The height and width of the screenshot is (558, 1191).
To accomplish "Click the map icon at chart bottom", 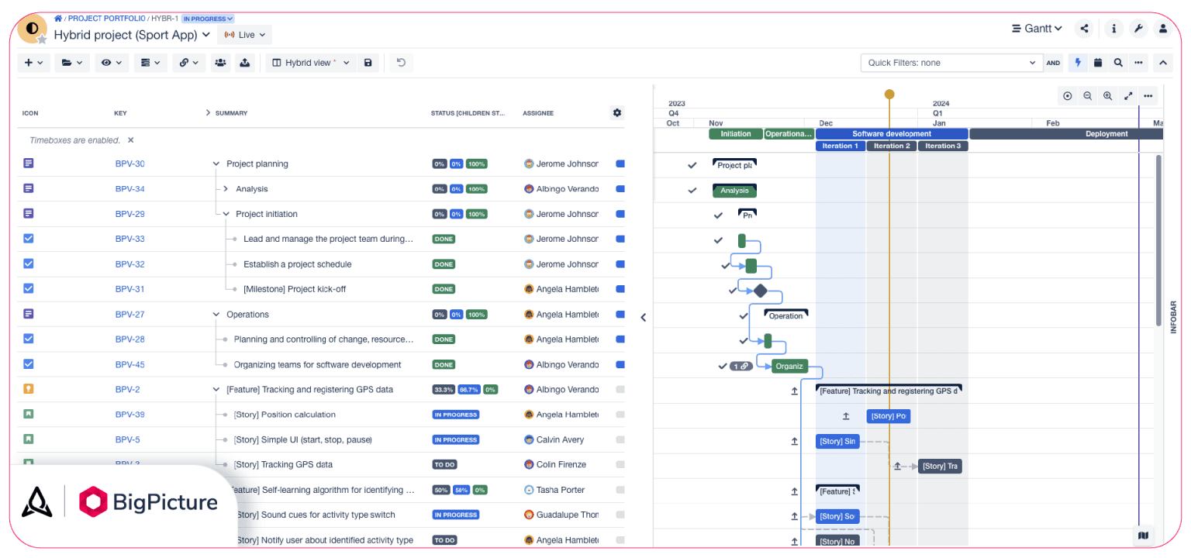I will [1143, 536].
